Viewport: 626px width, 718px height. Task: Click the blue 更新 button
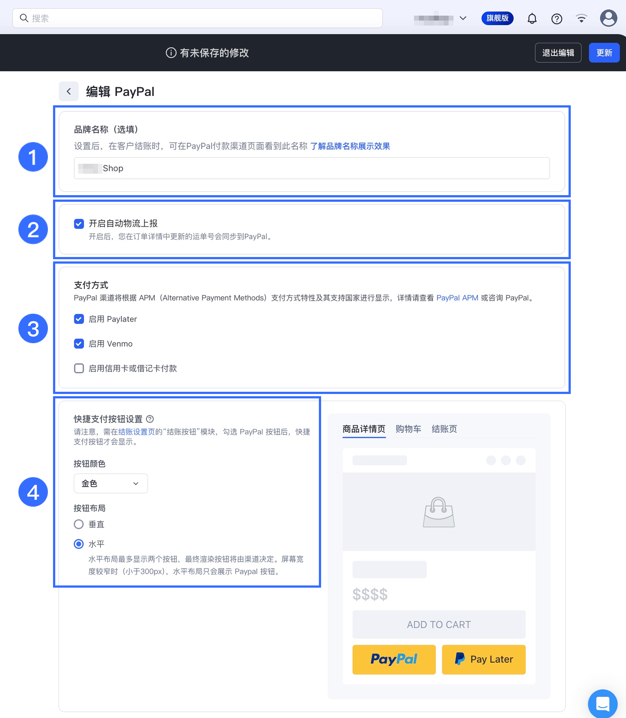tap(604, 53)
